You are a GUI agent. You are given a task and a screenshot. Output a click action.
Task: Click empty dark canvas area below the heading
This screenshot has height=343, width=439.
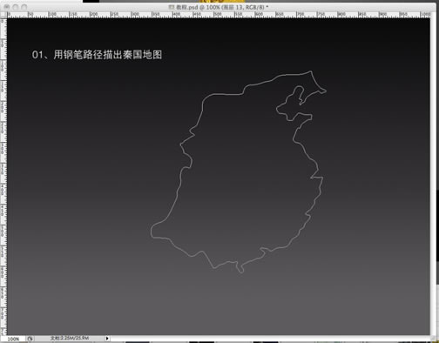(87, 145)
